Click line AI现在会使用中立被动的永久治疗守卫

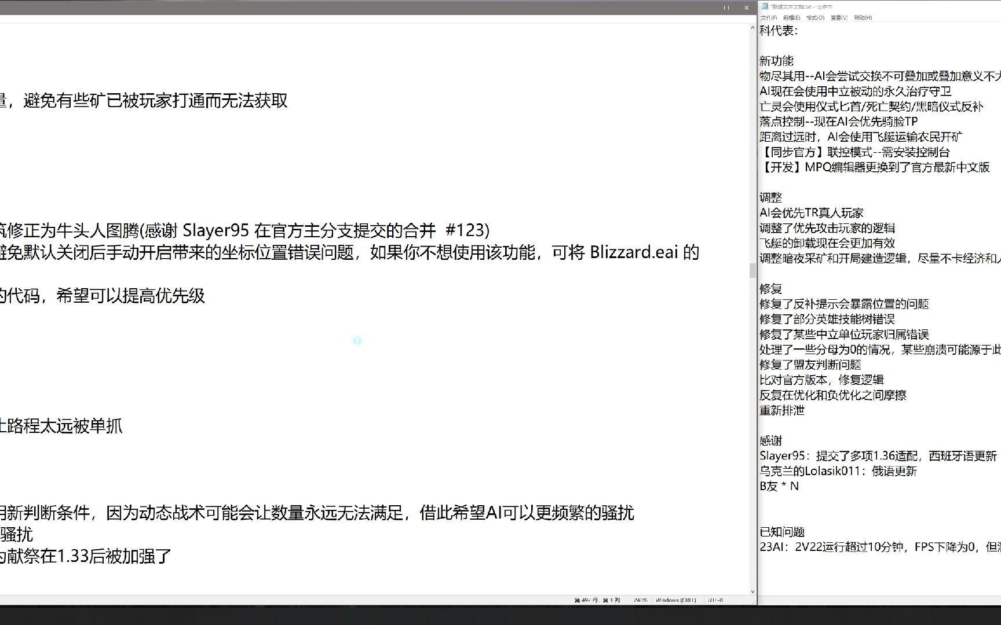[x=856, y=91]
